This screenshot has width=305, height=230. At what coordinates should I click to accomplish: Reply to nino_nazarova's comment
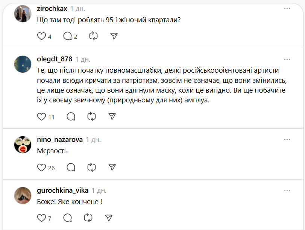pyautogui.click(x=70, y=168)
